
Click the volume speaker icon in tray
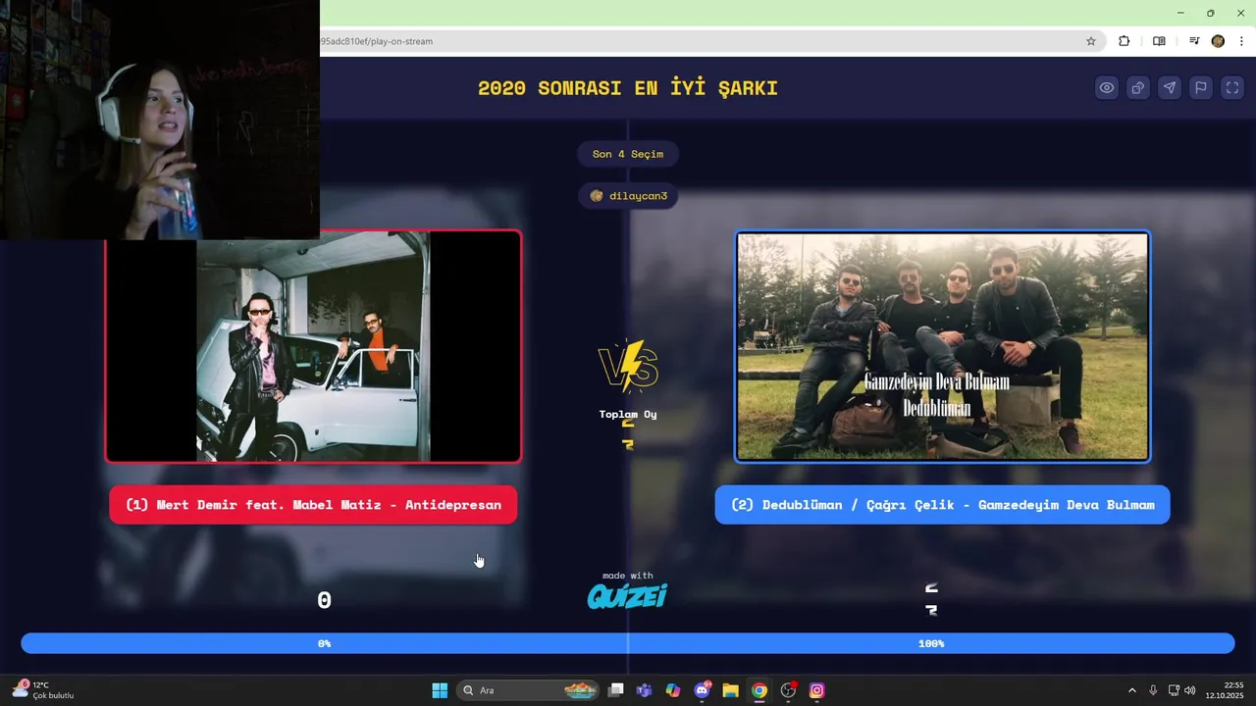point(1190,690)
